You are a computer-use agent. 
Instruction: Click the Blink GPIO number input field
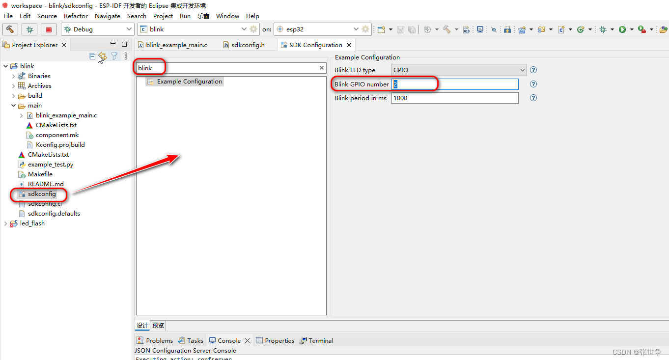tap(455, 84)
